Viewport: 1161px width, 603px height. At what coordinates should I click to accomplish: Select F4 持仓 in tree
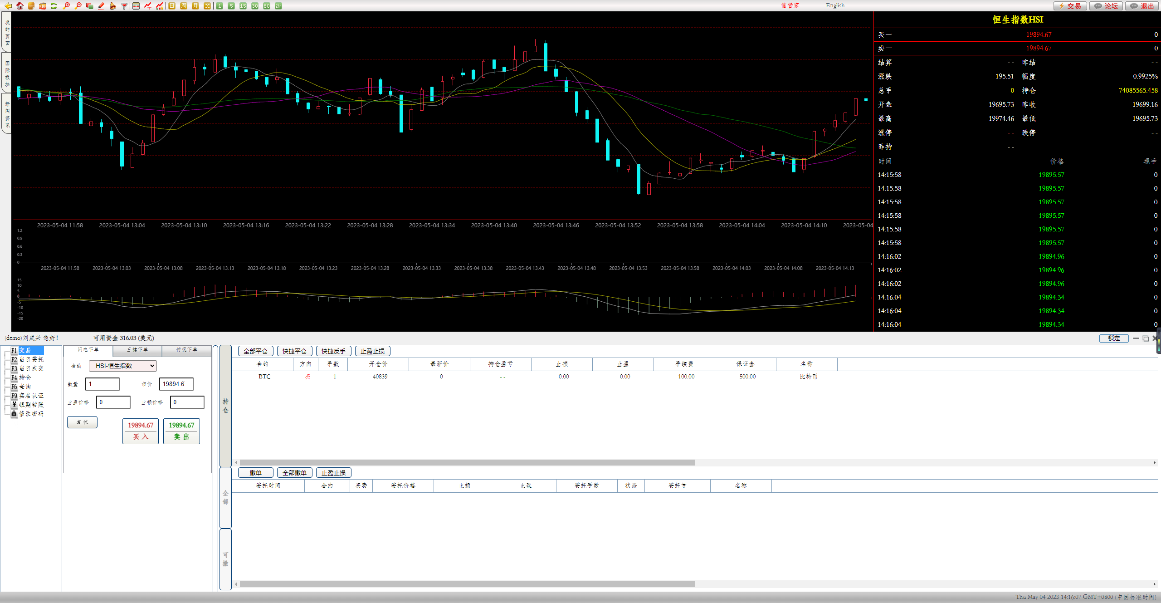21,377
